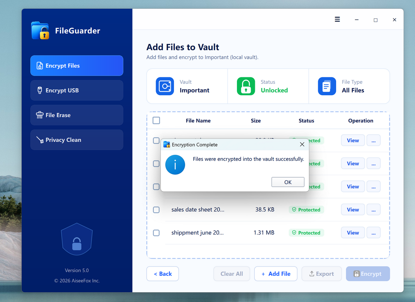This screenshot has height=302, width=415.
Task: Click the Export button
Action: [322, 274]
